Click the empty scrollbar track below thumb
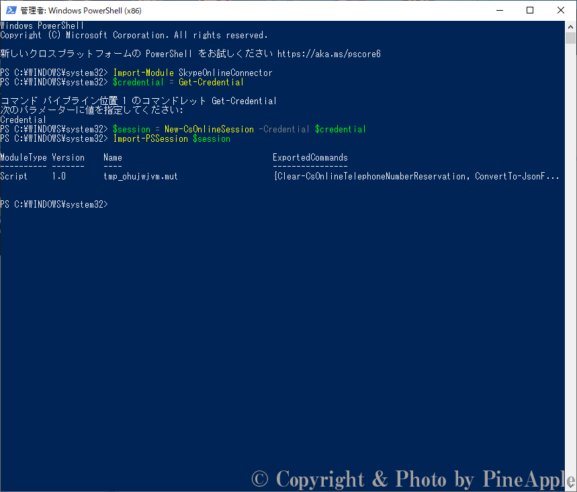The width and height of the screenshot is (577, 492). pos(570,269)
